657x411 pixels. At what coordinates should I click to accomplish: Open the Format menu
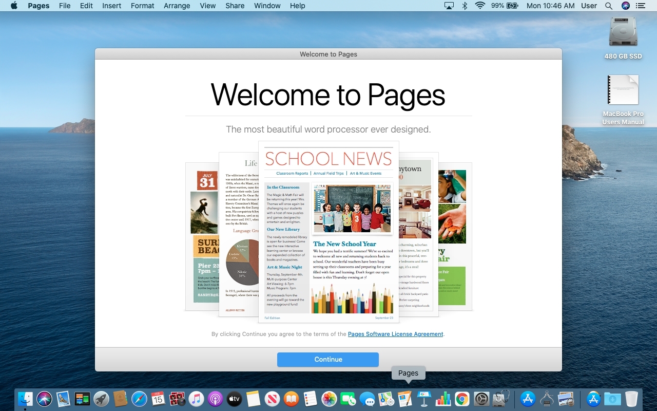pos(142,6)
